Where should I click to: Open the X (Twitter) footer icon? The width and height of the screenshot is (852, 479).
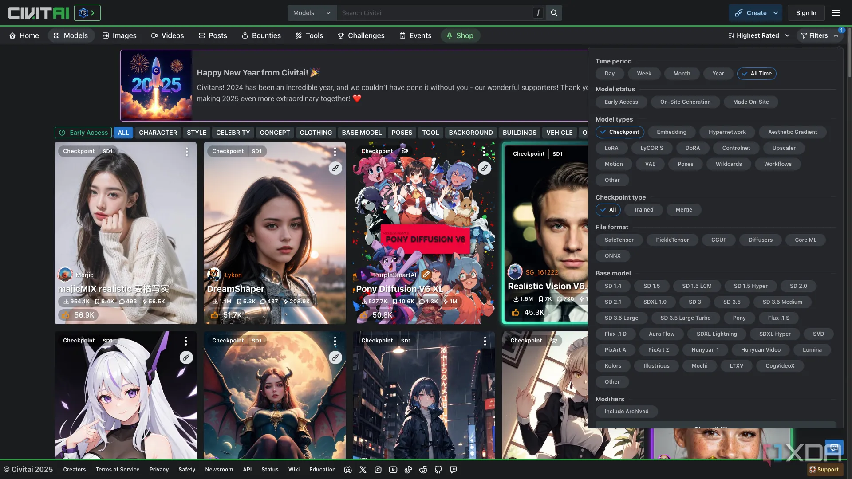tap(363, 470)
